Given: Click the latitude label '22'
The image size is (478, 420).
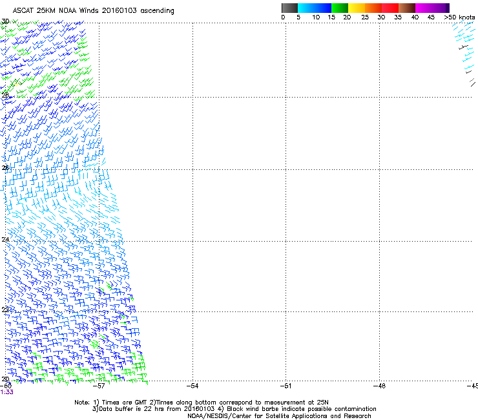Looking at the screenshot, I should 5,310.
